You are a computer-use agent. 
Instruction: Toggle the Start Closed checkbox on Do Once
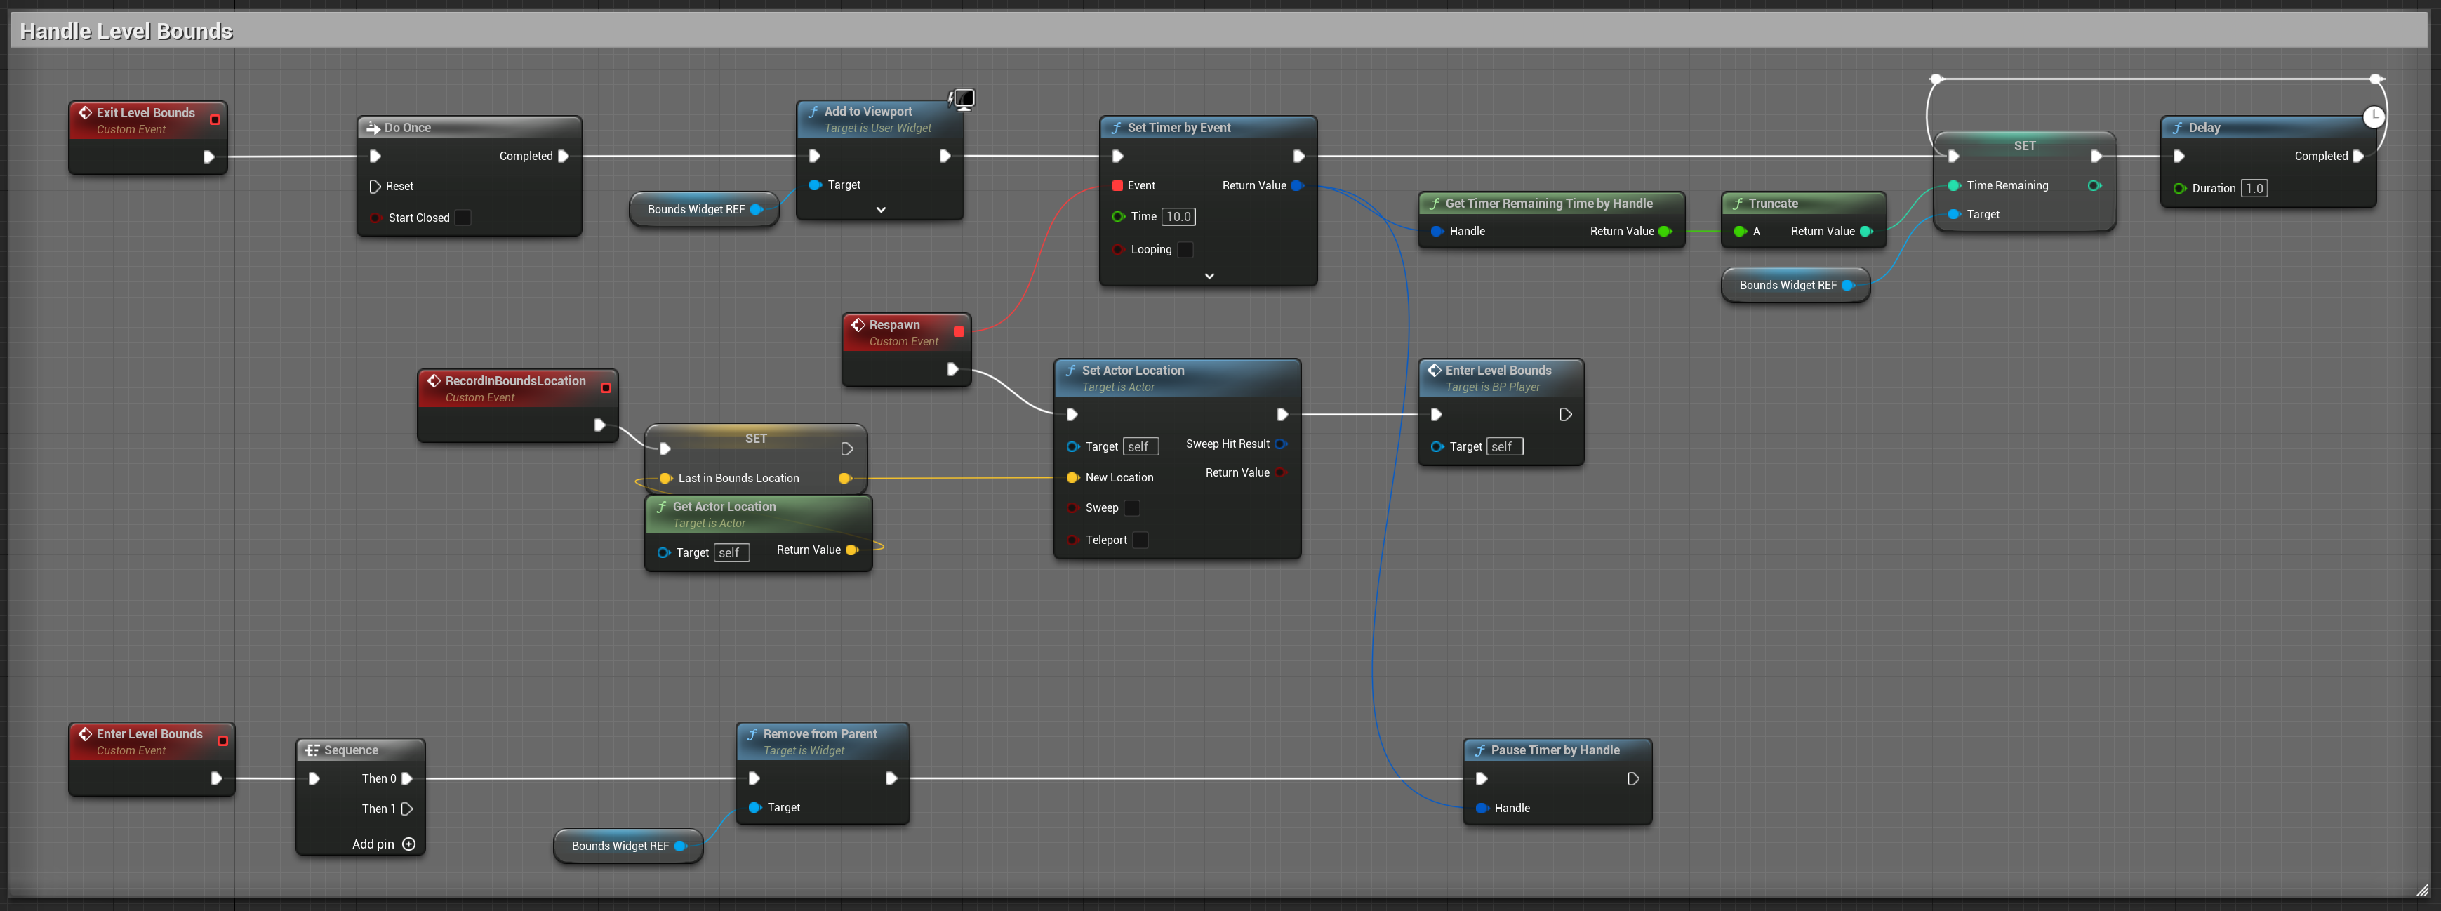pyautogui.click(x=463, y=218)
